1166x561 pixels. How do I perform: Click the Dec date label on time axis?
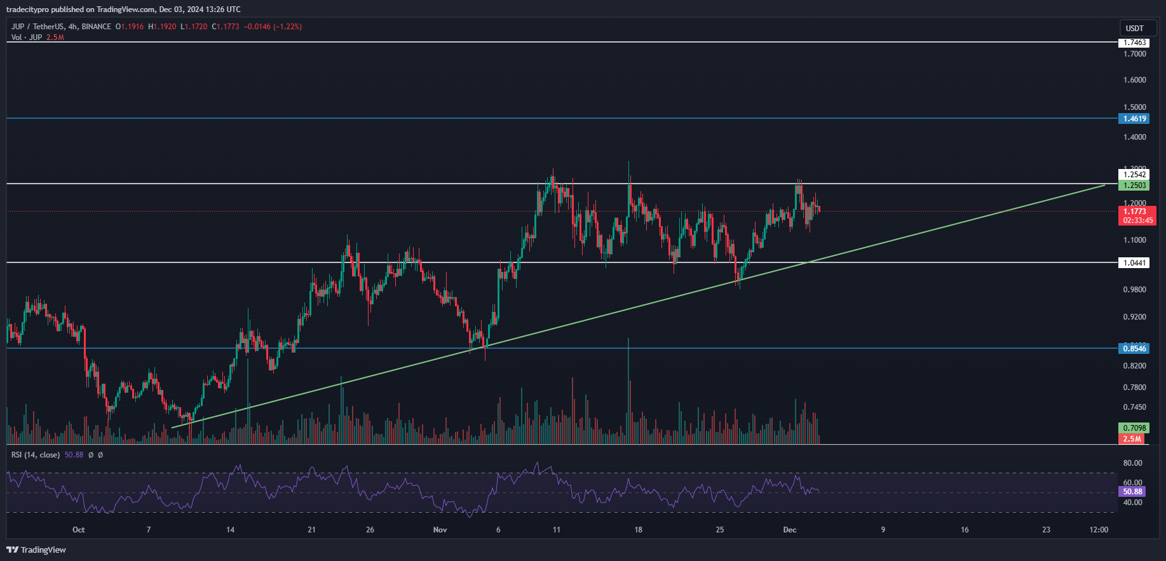(x=790, y=530)
